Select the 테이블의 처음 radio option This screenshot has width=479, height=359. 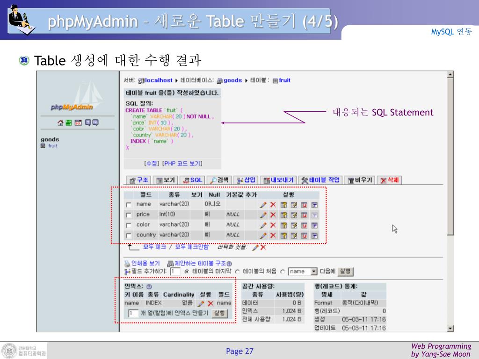pyautogui.click(x=237, y=272)
